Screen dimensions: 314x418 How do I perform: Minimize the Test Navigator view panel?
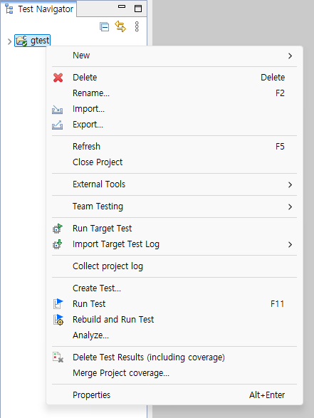pos(122,7)
